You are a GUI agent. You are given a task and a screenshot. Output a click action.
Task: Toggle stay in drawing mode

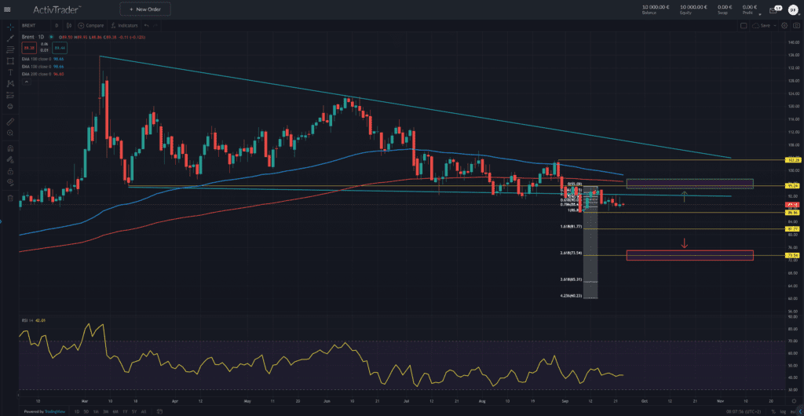pos(9,160)
